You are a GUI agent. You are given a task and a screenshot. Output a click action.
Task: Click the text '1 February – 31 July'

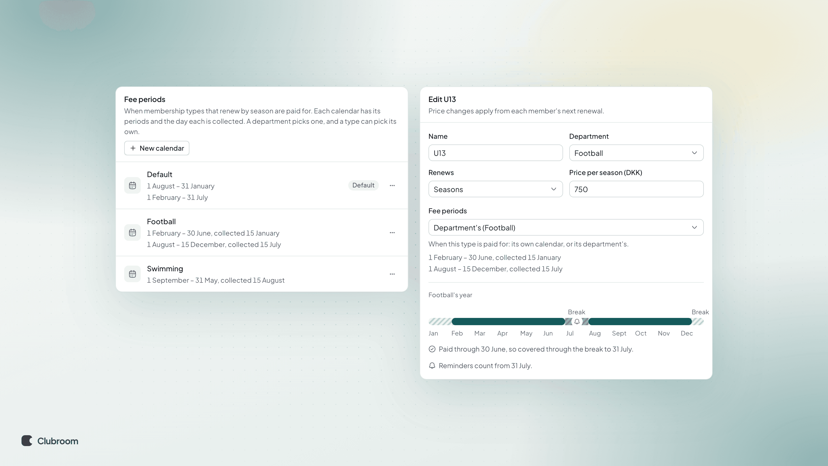click(178, 198)
